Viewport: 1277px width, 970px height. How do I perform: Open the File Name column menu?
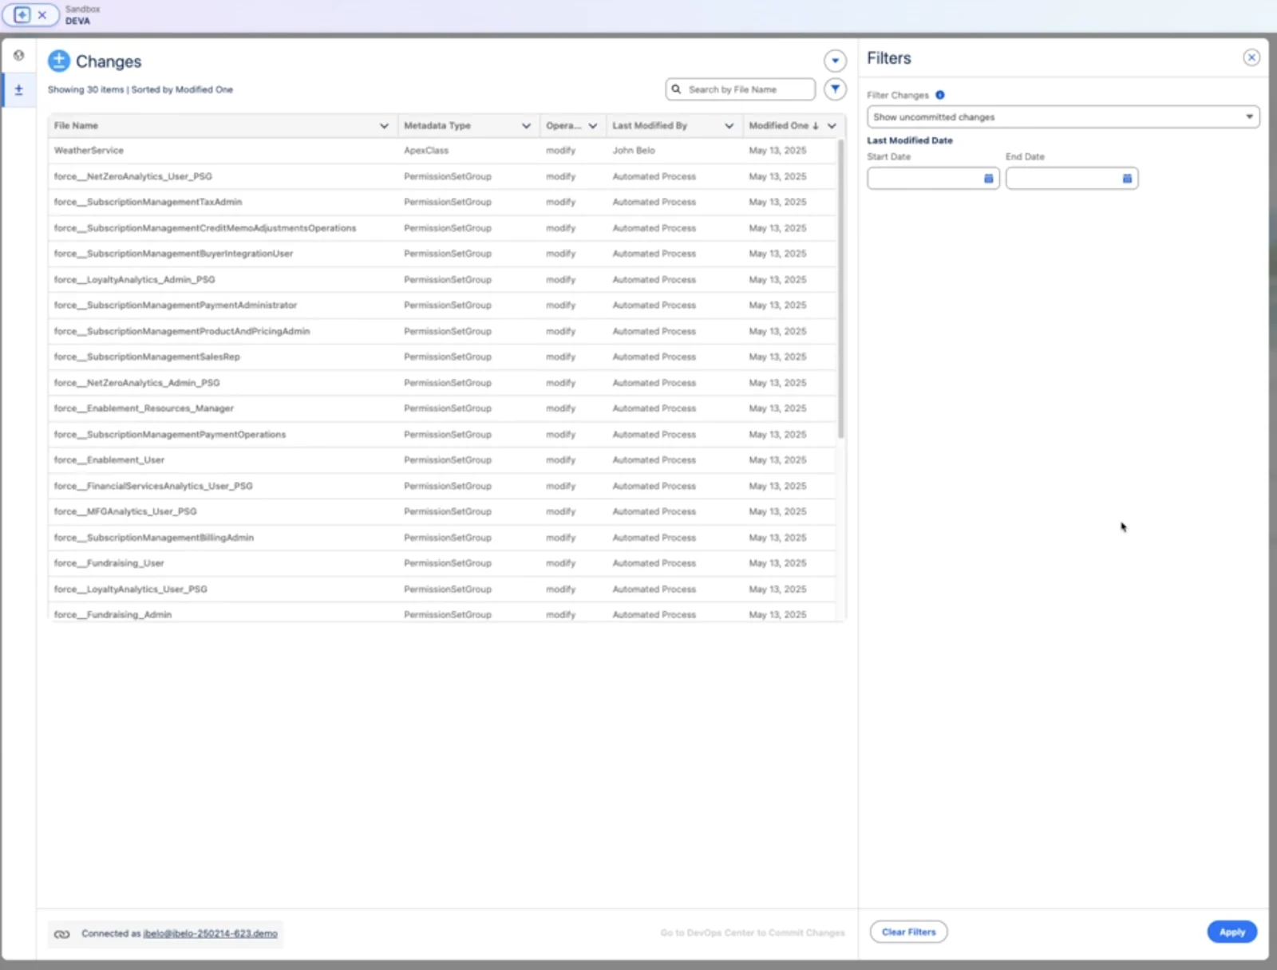click(384, 126)
